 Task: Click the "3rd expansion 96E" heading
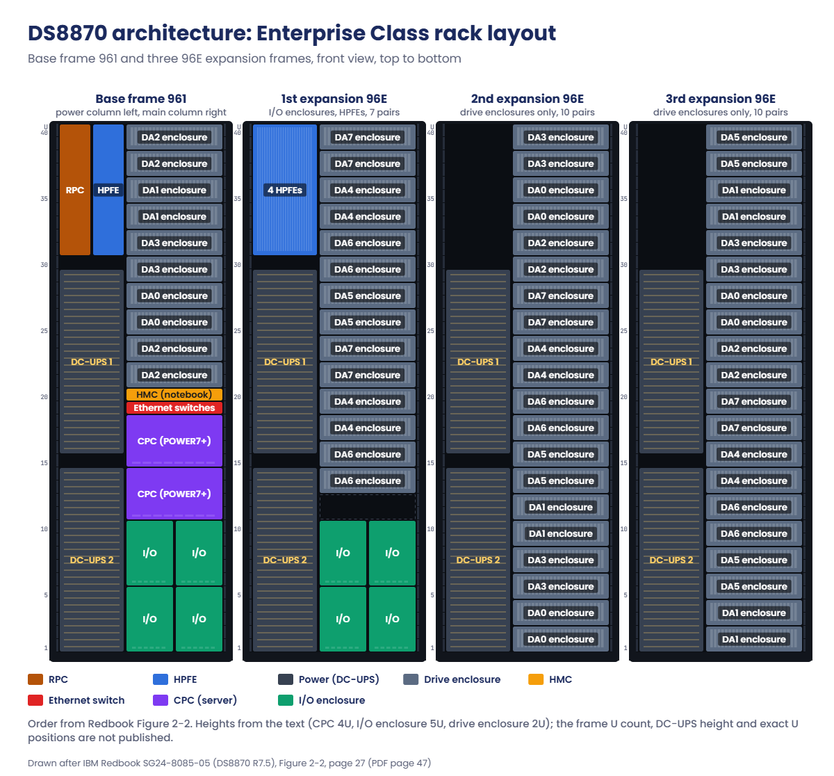(721, 99)
